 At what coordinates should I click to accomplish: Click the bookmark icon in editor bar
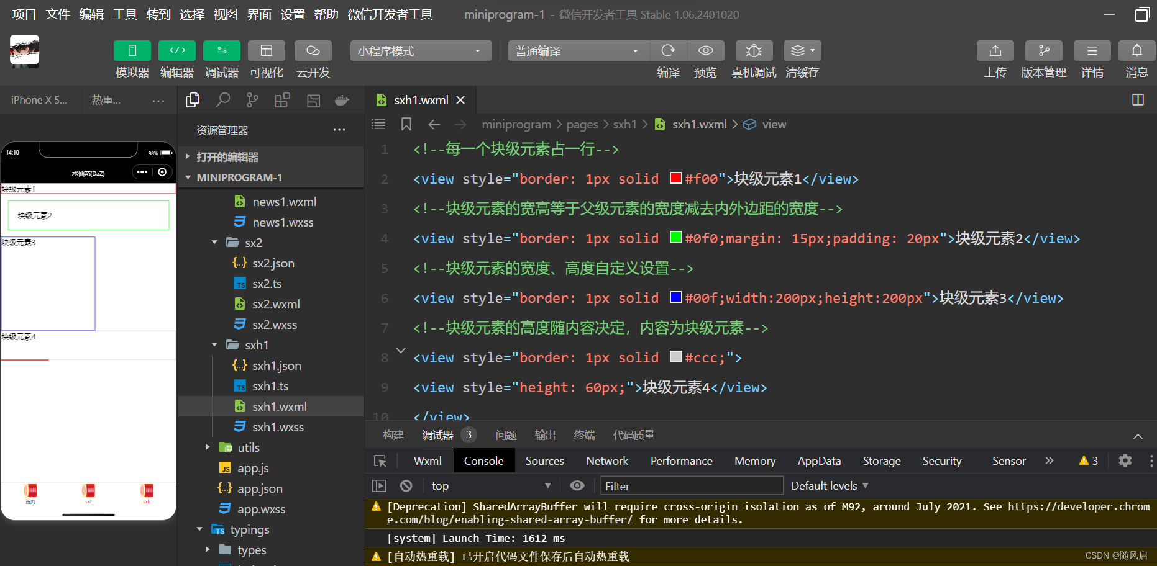406,124
